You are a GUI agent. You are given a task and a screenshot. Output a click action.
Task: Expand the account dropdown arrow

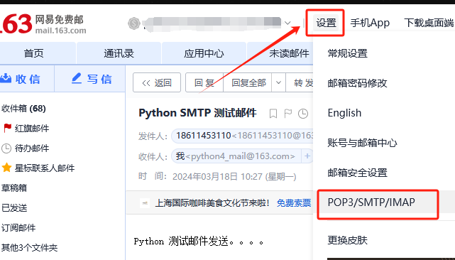point(287,23)
